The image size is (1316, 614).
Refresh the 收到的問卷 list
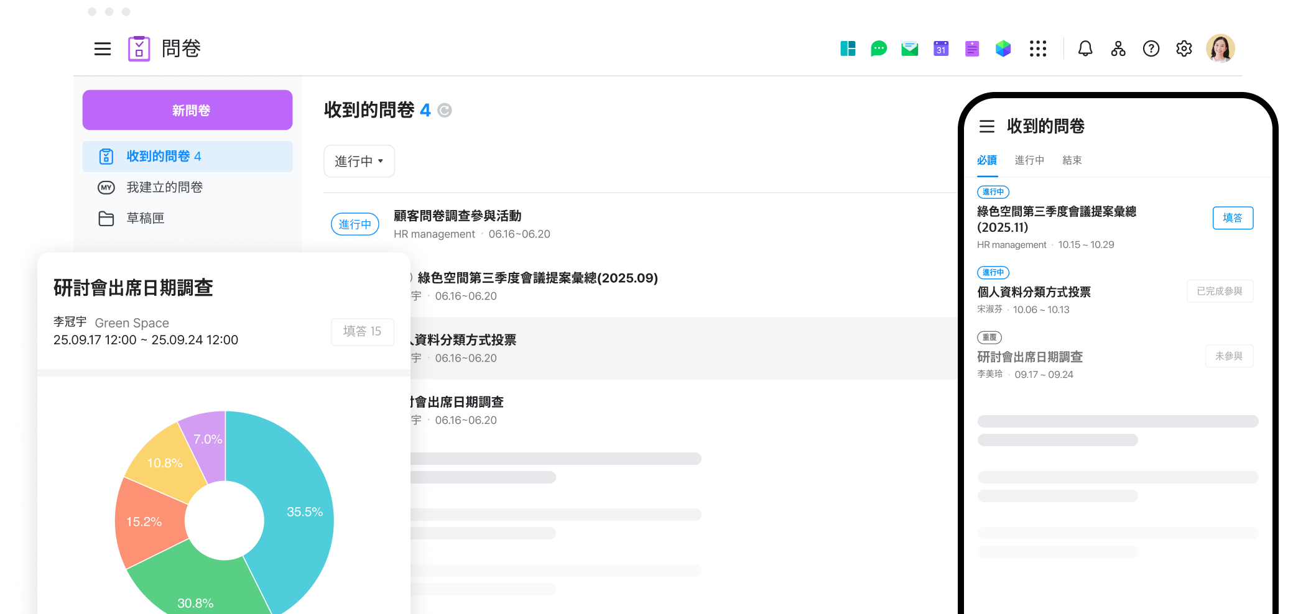445,111
